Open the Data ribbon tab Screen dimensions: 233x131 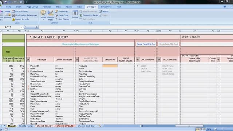58,7
